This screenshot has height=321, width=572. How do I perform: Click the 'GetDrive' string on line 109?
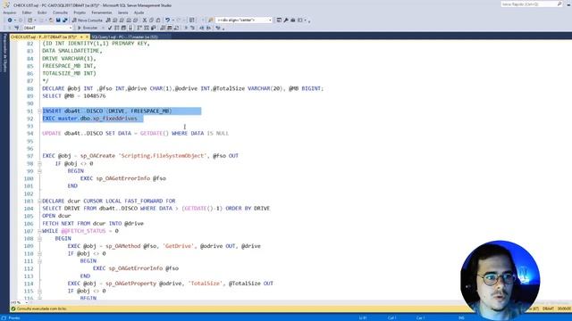pos(178,246)
